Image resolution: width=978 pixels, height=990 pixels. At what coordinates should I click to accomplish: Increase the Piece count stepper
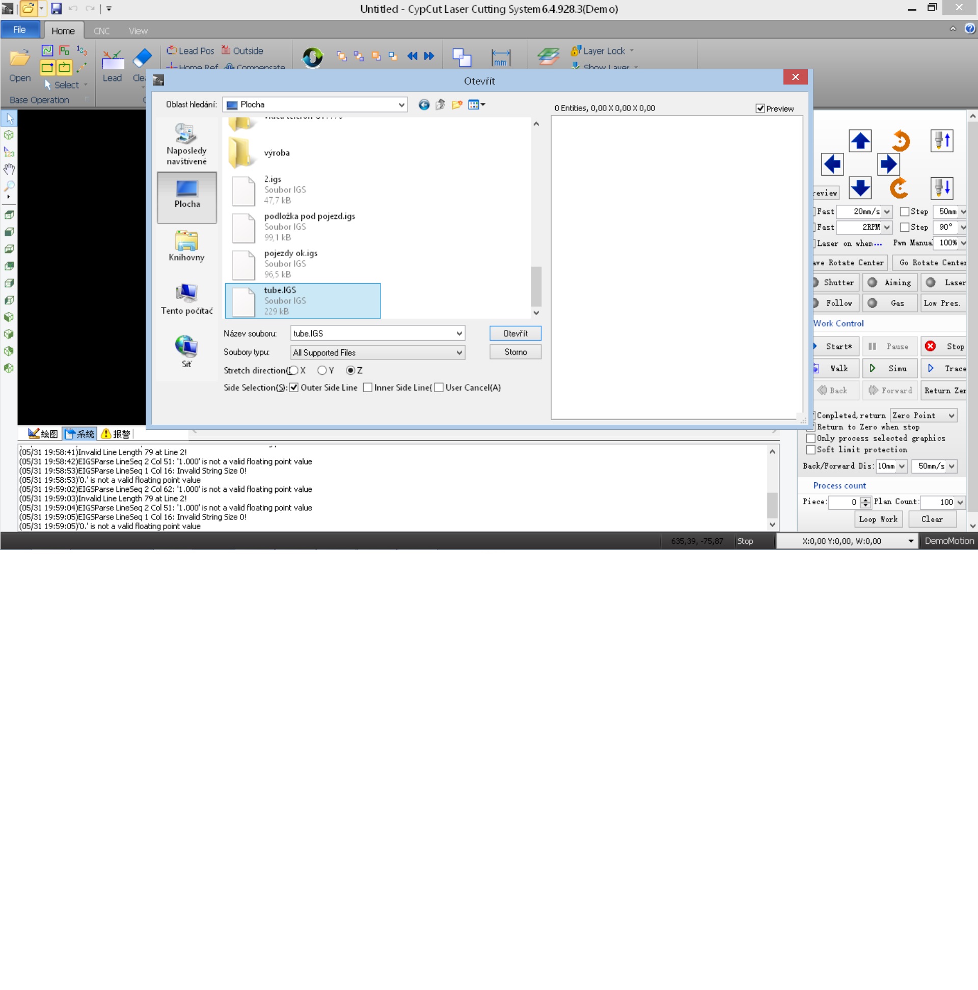click(x=865, y=500)
